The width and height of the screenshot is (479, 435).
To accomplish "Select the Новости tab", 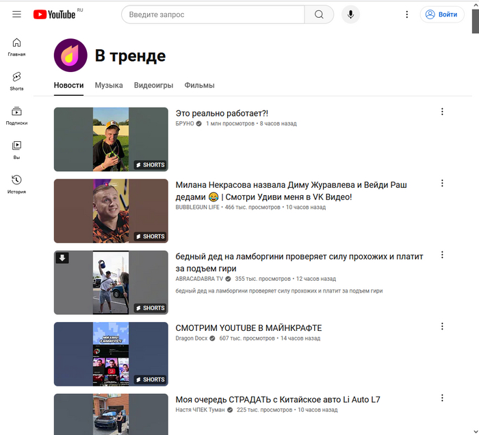I will click(68, 86).
